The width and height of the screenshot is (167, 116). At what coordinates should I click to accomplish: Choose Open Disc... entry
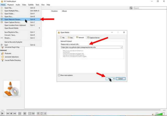[x=21, y=17]
